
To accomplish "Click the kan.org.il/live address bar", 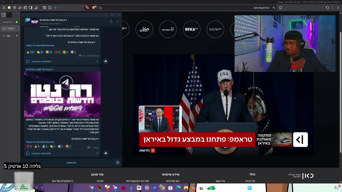I will [x=262, y=8].
